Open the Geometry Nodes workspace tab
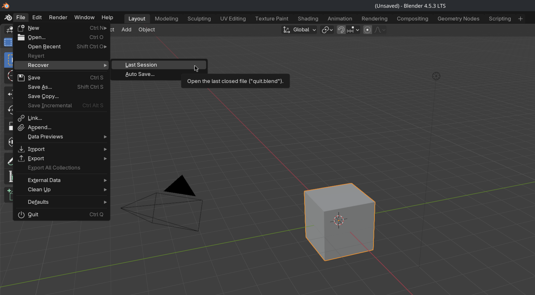Viewport: 535px width, 295px height. pos(458,19)
